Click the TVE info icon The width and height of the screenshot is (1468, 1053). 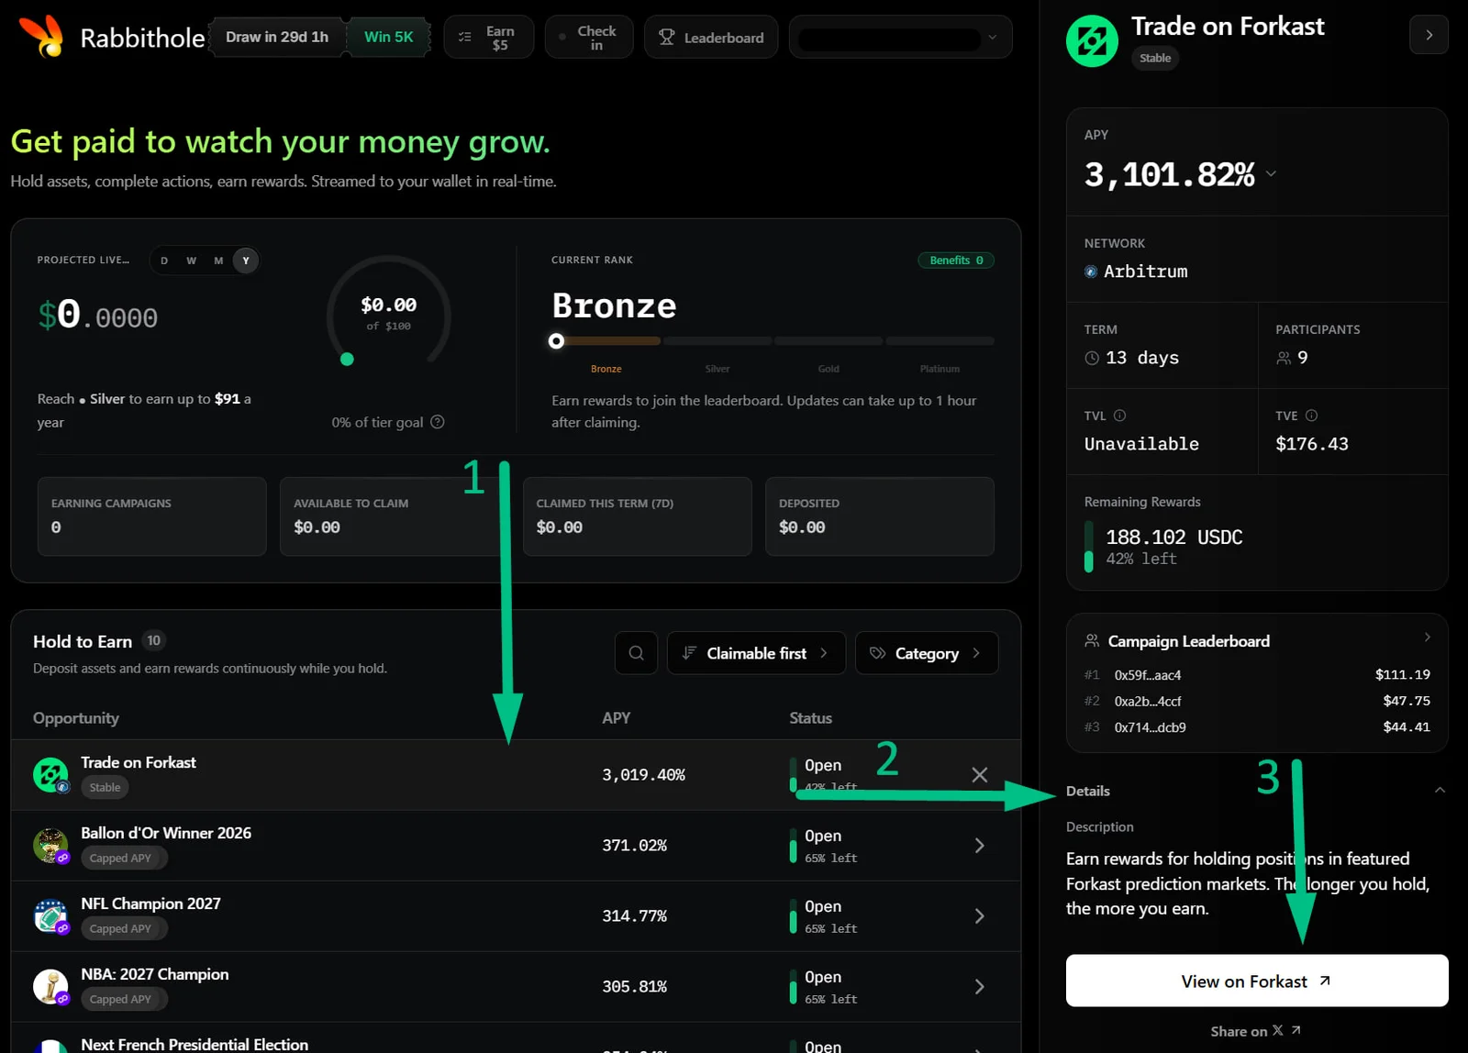[1311, 416]
